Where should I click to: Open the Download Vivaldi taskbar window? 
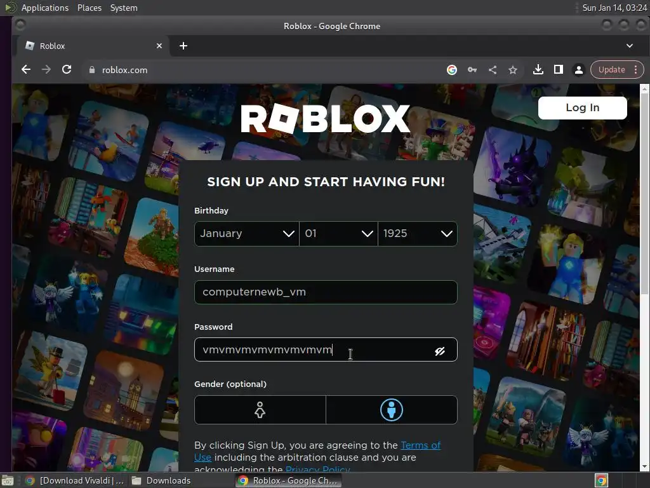pyautogui.click(x=75, y=480)
